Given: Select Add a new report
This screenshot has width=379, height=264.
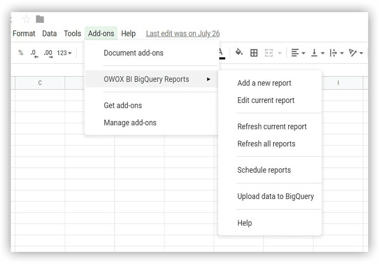Looking at the screenshot, I should coord(264,83).
